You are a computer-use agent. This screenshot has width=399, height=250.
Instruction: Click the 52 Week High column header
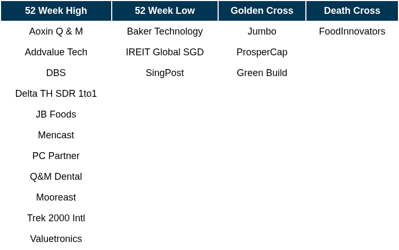[x=56, y=11]
